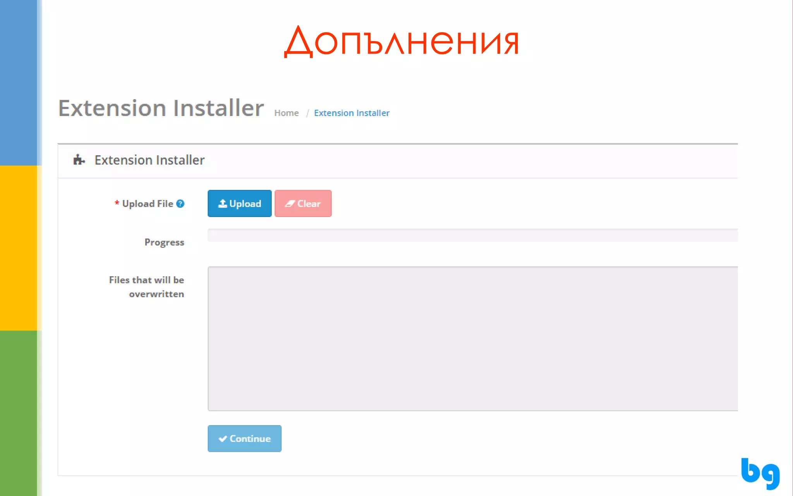Click the upload Progress bar
The image size is (793, 496).
[x=472, y=235]
